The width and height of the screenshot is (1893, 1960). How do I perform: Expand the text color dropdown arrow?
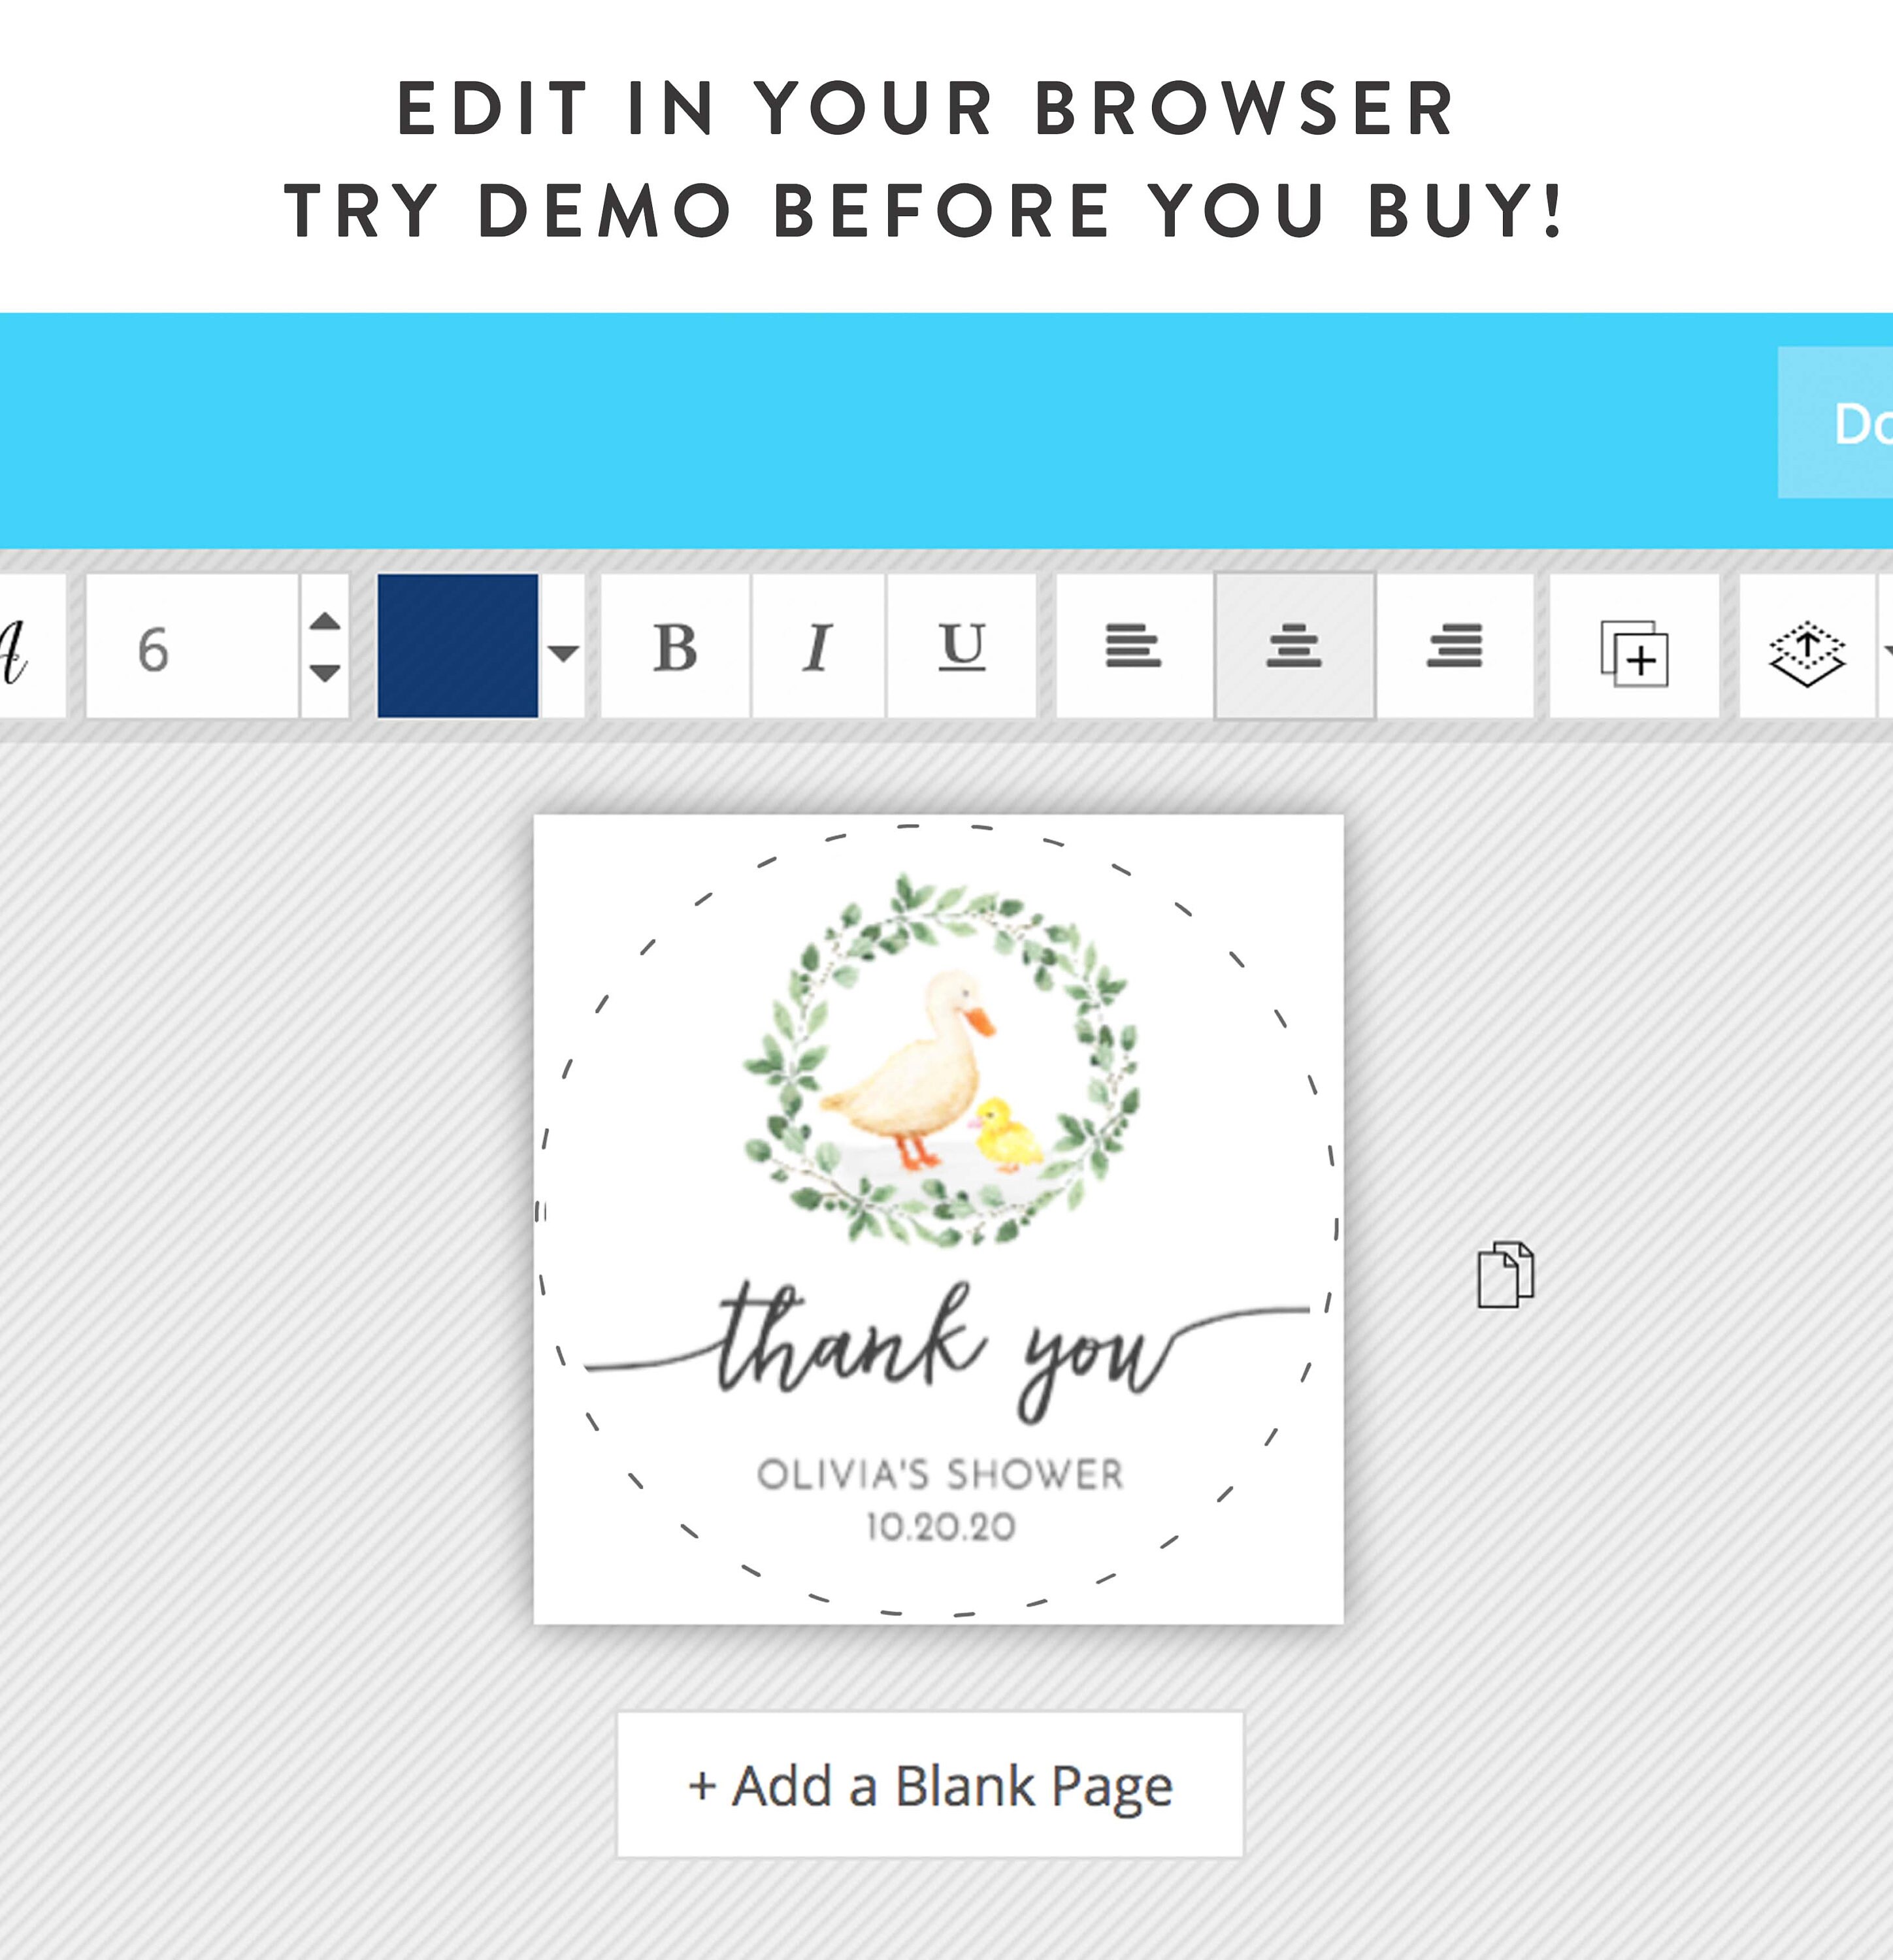563,652
